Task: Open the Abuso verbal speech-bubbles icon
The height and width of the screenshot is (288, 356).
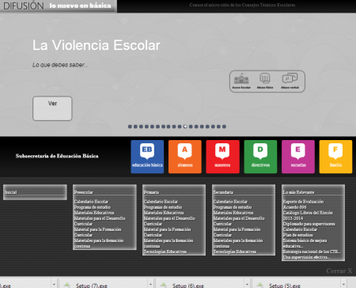Action: tap(290, 81)
